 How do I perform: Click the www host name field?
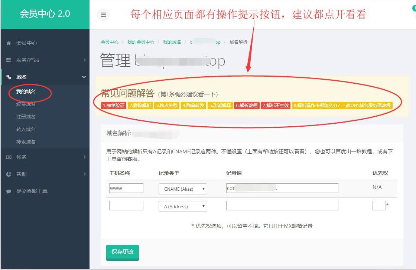[x=126, y=188]
